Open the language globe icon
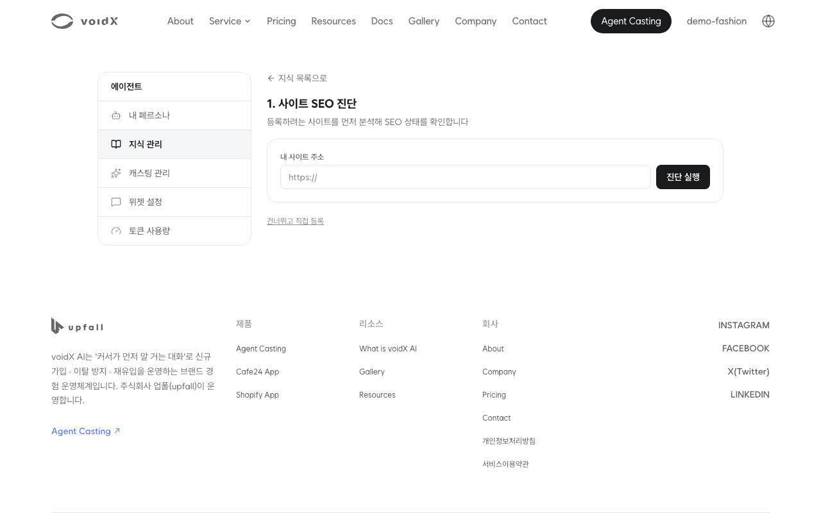This screenshot has width=821, height=513. (x=768, y=21)
